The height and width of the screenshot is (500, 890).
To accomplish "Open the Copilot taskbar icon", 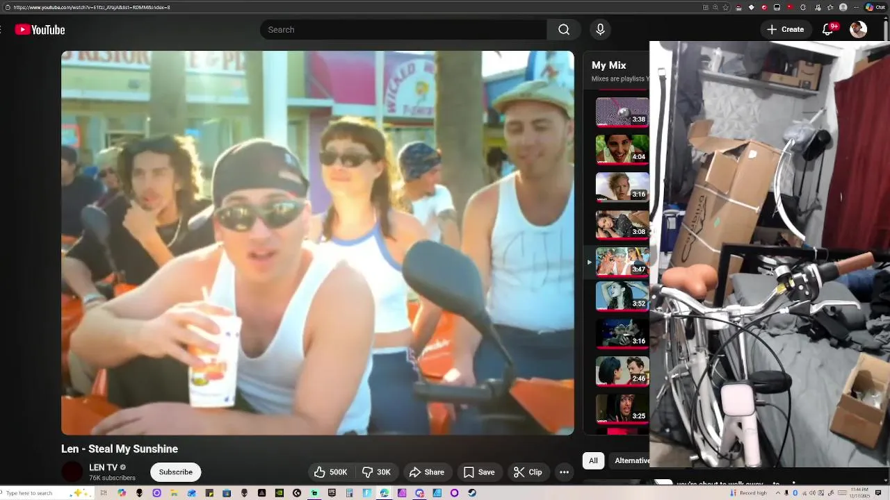I will pos(122,493).
